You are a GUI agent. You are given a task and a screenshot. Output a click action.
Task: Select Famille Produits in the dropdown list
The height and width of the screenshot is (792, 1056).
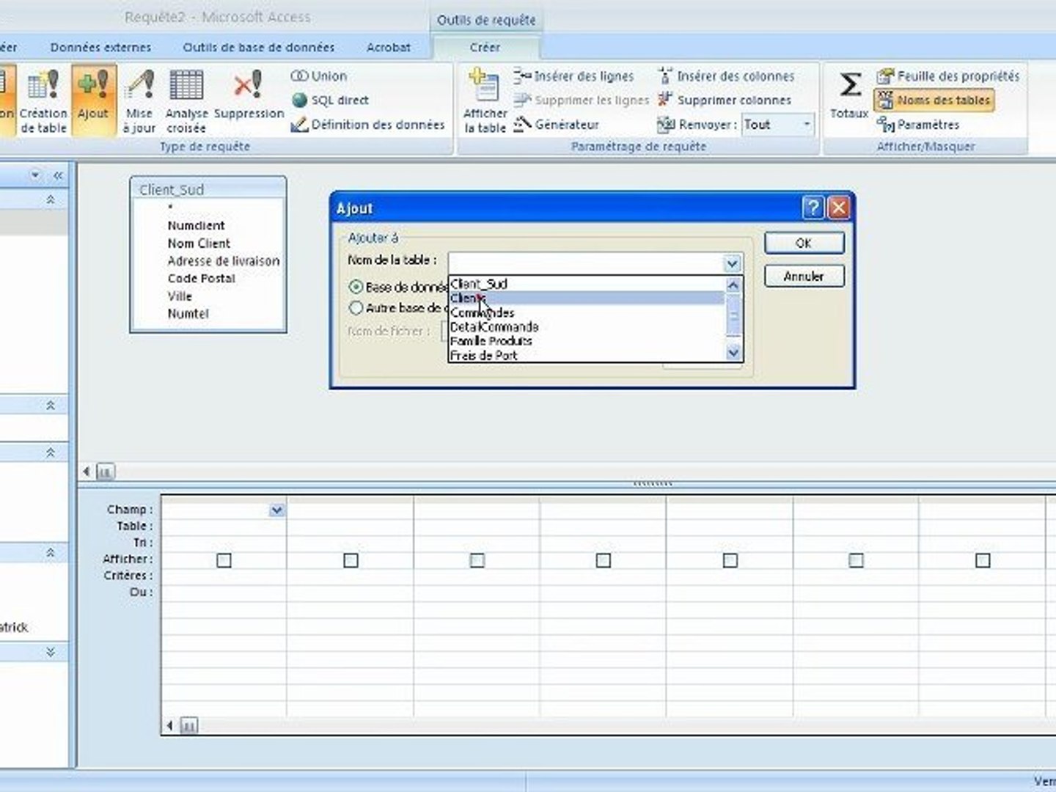586,341
